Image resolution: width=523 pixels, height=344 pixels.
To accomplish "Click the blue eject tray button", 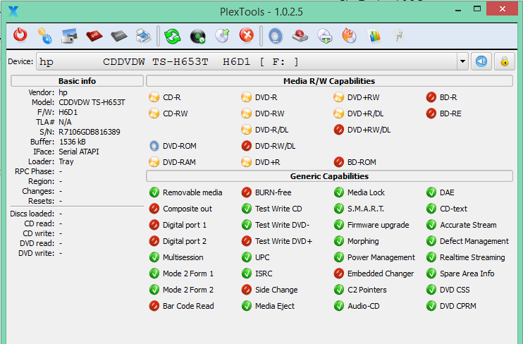I will tap(481, 61).
